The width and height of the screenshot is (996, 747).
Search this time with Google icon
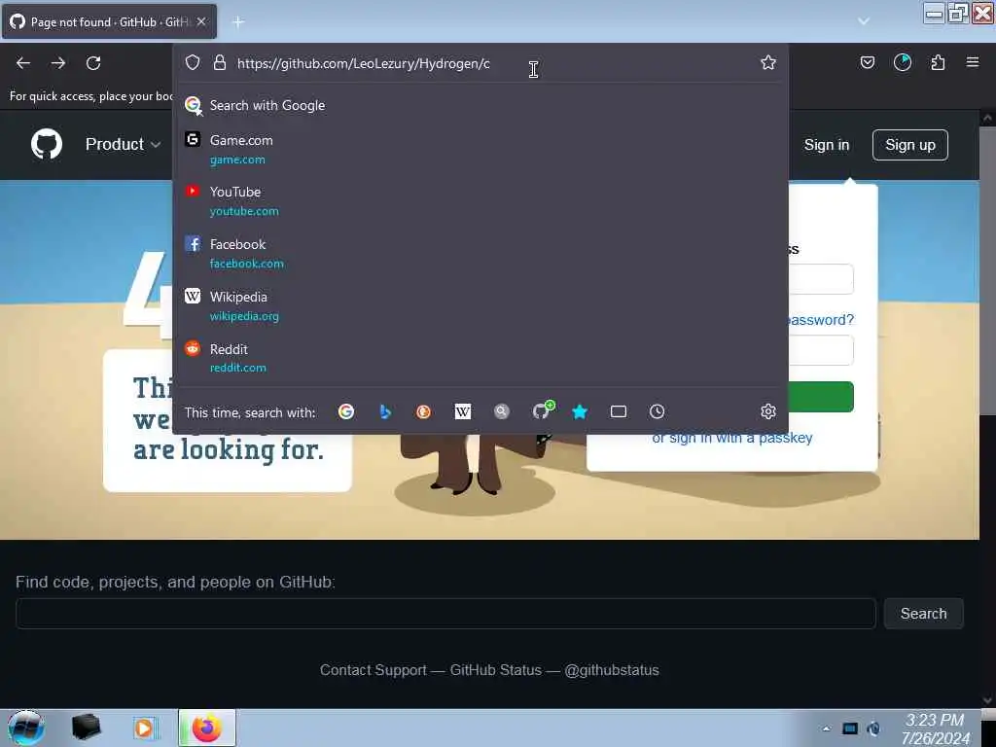(x=346, y=411)
